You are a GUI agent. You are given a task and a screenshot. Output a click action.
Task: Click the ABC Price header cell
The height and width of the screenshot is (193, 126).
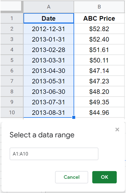pyautogui.click(x=99, y=18)
